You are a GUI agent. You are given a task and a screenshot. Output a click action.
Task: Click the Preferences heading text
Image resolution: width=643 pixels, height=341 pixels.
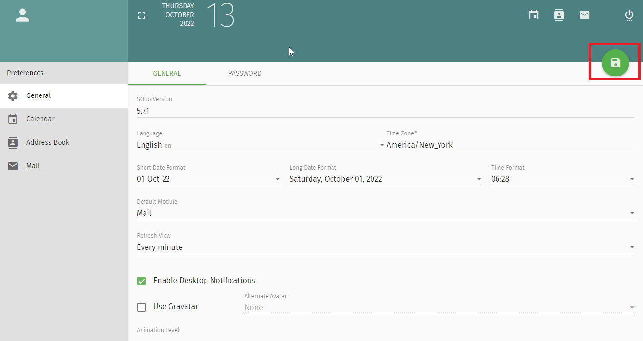click(x=25, y=73)
